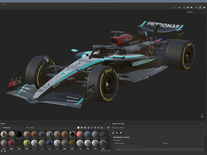The height and width of the screenshot is (155, 207).
Task: Change Assets grid view size icon
Action: 108,127
